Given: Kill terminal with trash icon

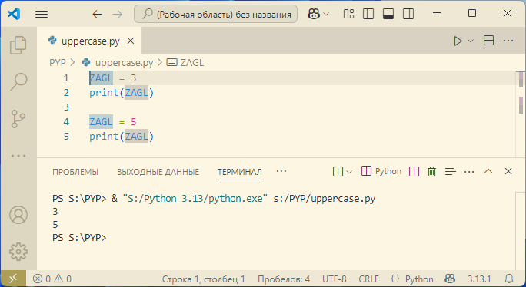Looking at the screenshot, I should pyautogui.click(x=431, y=171).
